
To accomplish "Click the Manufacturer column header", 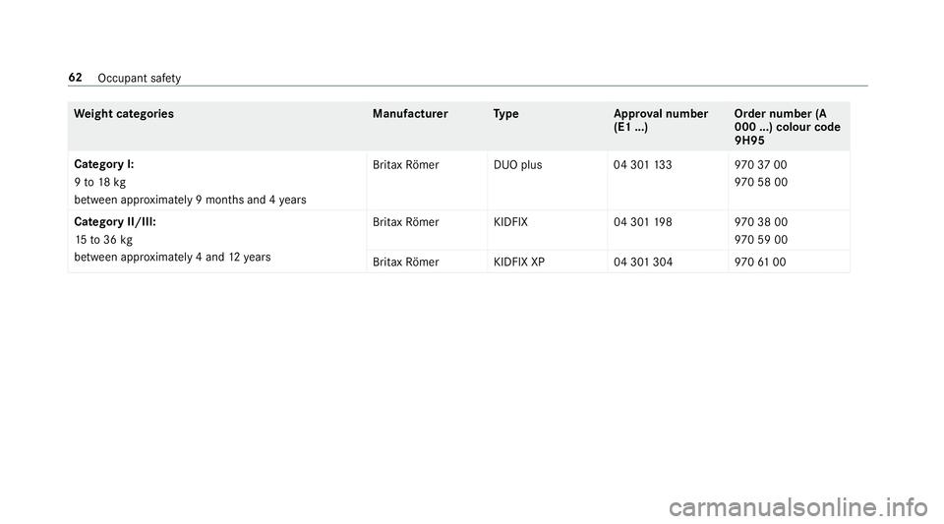I will [x=410, y=114].
